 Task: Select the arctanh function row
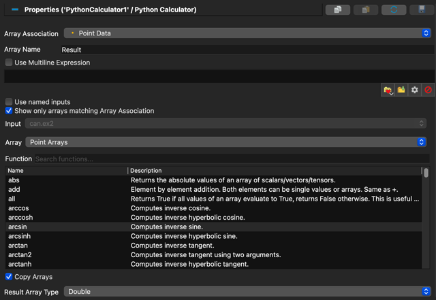[213, 264]
